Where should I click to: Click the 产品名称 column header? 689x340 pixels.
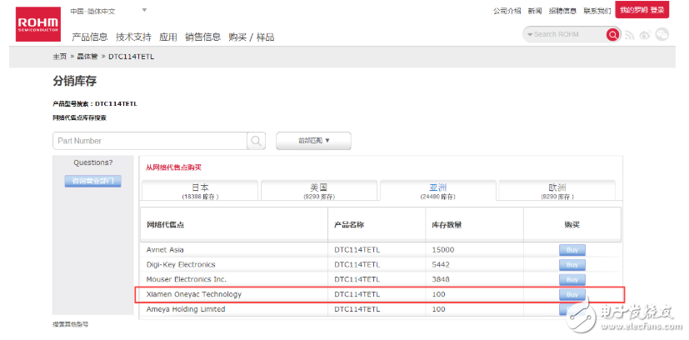(x=349, y=225)
